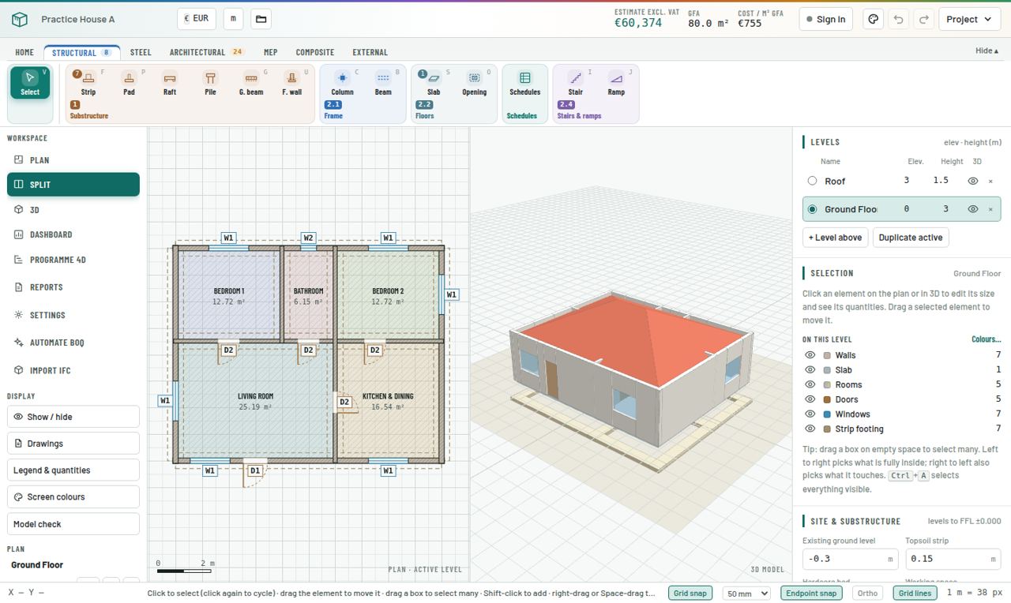Activate the Select pointer tool
Viewport: 1011px width, 603px height.
point(30,83)
